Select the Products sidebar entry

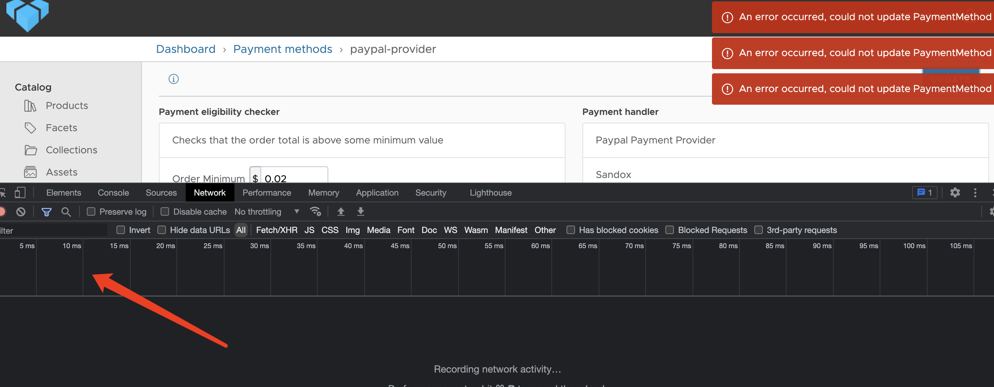[67, 105]
